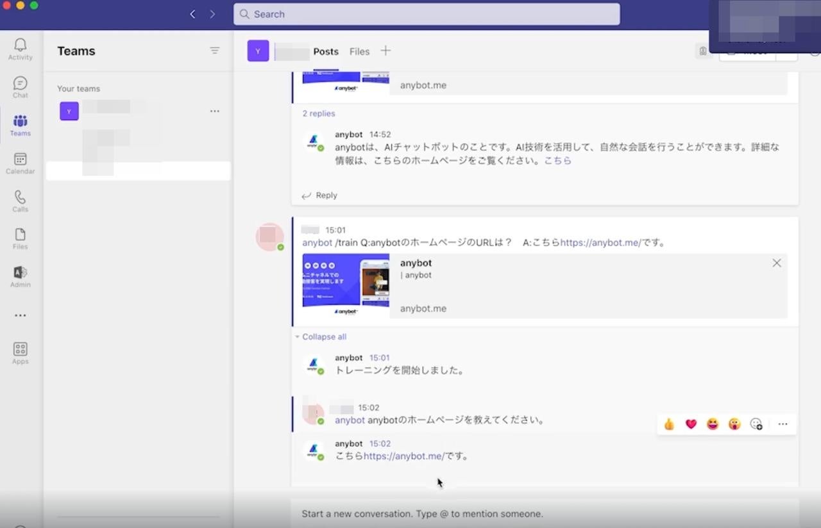Click the anybot avatar beside トレーニングを開始しました
Screen dimensions: 821x528
coord(314,365)
